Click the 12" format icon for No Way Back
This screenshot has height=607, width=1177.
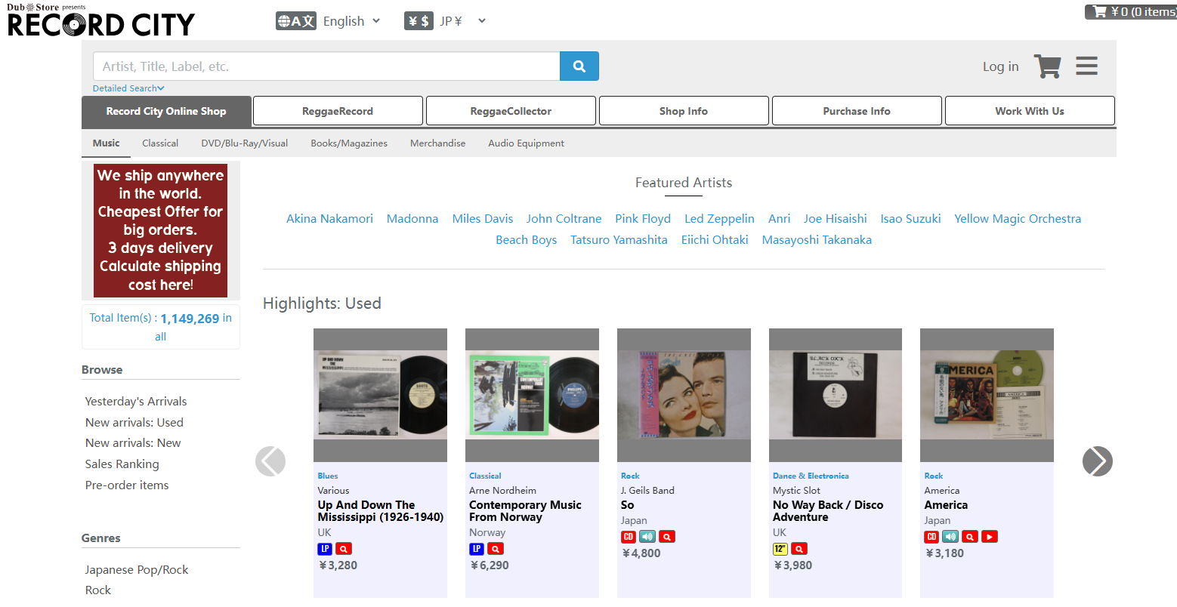tap(780, 549)
